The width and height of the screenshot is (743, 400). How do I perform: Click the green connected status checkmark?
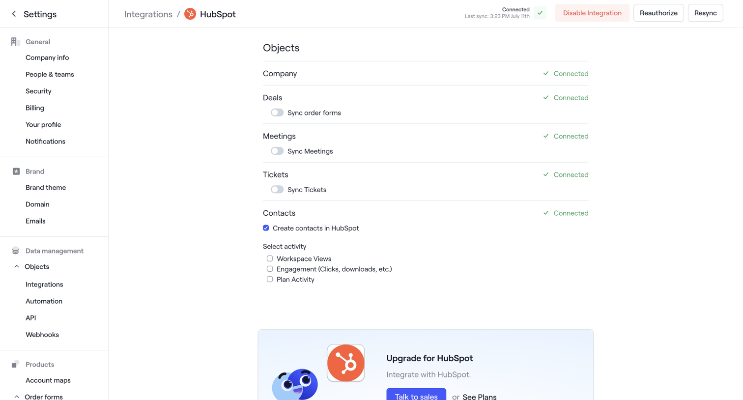coord(540,13)
